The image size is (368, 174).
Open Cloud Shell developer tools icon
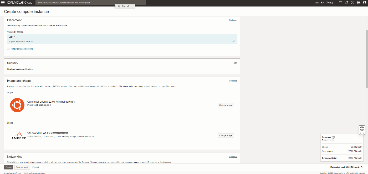click(x=340, y=2)
